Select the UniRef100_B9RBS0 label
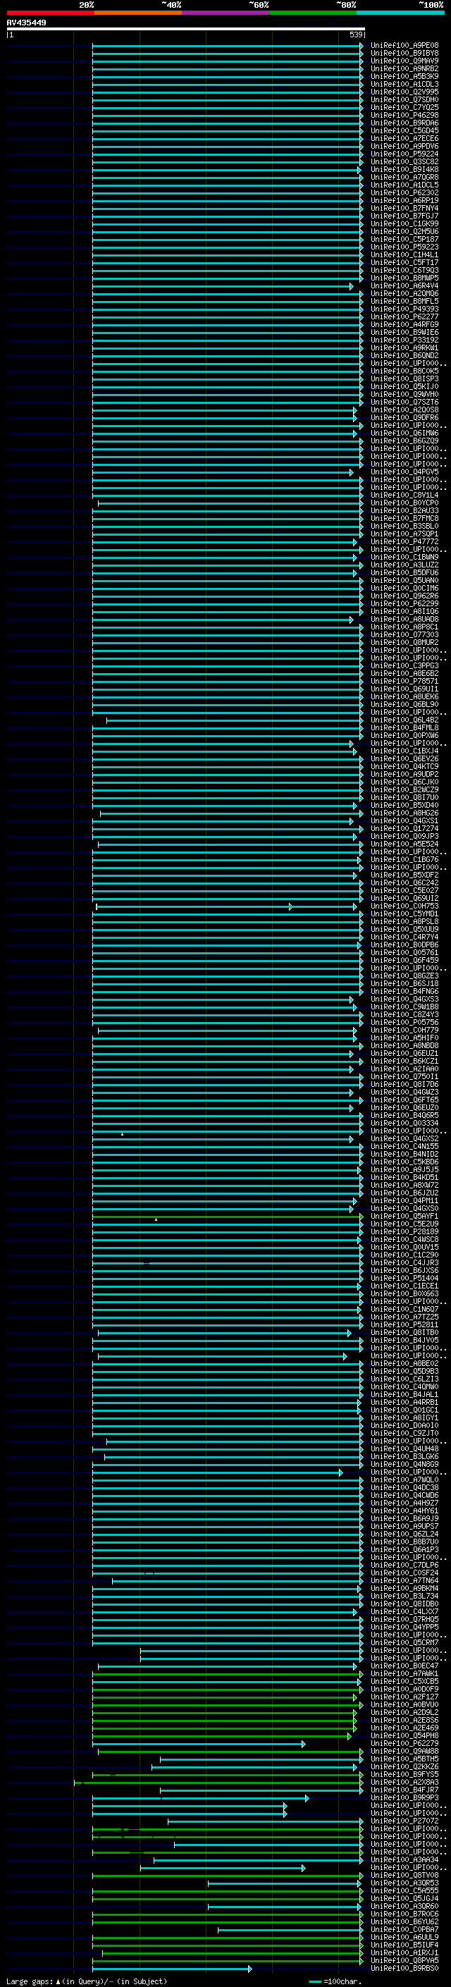451x1987 pixels. 404,1968
